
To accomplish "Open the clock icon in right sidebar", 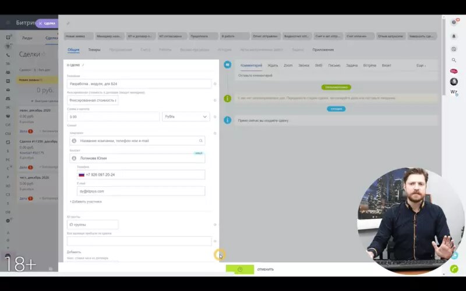I will tap(454, 49).
